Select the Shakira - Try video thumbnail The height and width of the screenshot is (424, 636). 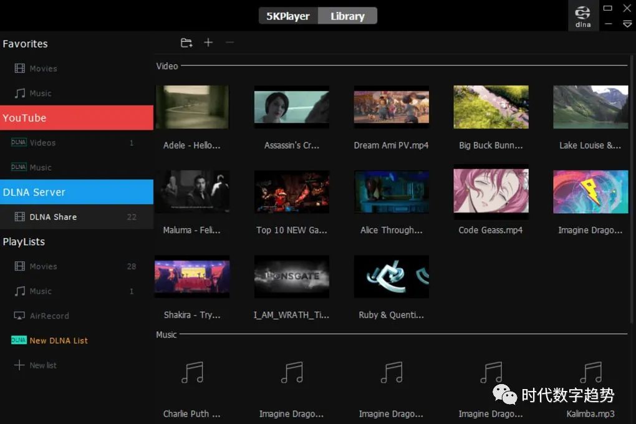point(192,276)
